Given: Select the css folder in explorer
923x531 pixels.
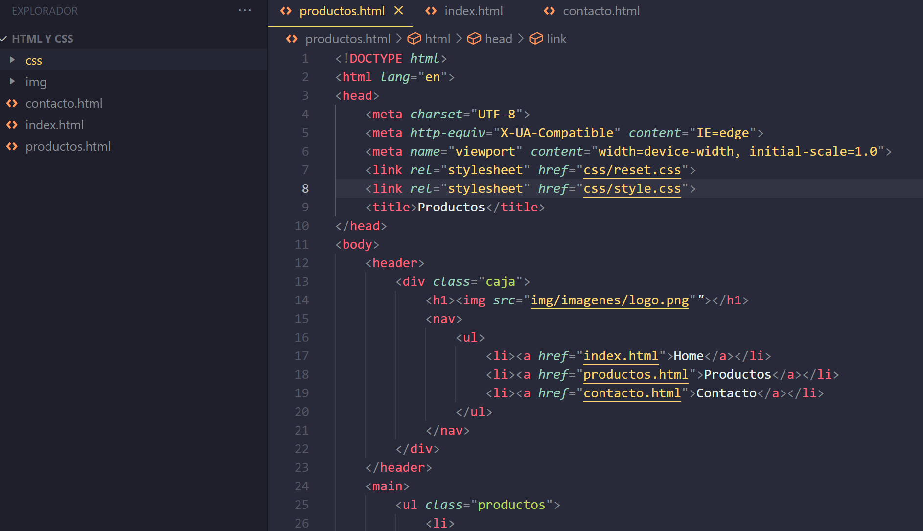Looking at the screenshot, I should point(34,61).
